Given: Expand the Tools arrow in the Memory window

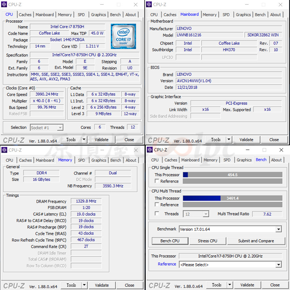Looking at the screenshot, I should [x=84, y=285].
